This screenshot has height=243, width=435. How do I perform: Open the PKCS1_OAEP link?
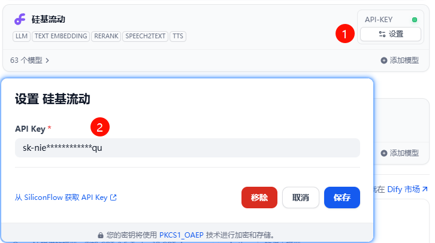[182, 235]
